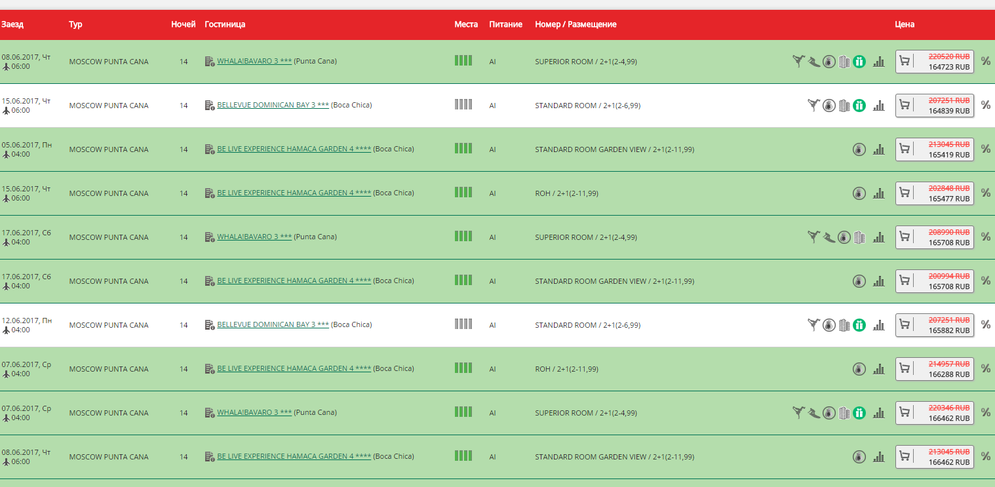
Task: Open Whala!Bavaro 3*** link in the 08.06.2017 row
Action: click(x=254, y=61)
